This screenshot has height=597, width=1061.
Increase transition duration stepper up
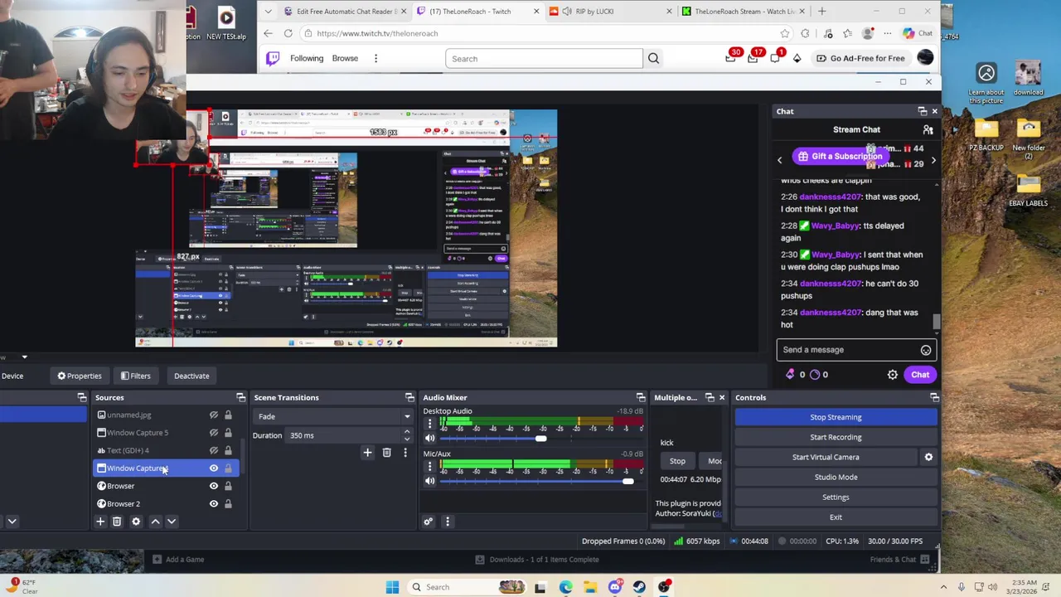[x=406, y=432]
